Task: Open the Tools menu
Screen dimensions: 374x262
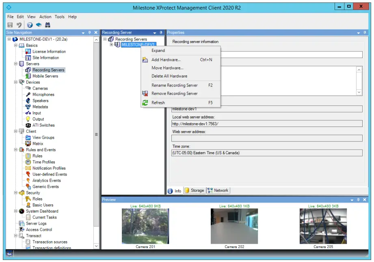Action: point(59,17)
